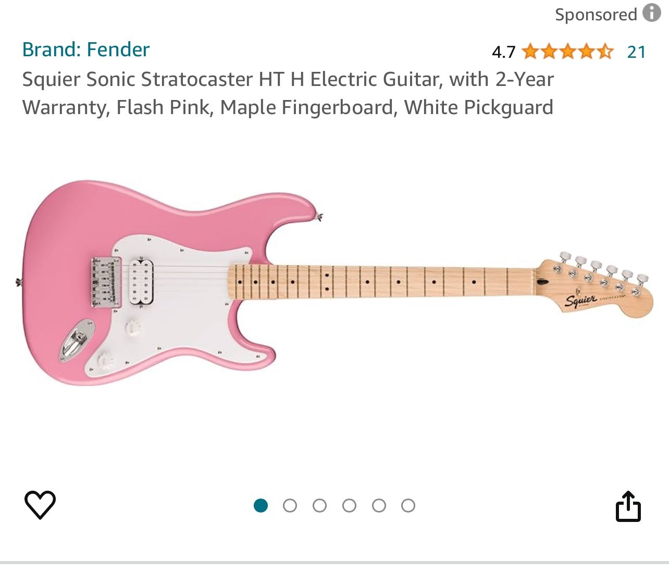Go to the fifth image dot
Screen dimensions: 669x573
pos(379,505)
